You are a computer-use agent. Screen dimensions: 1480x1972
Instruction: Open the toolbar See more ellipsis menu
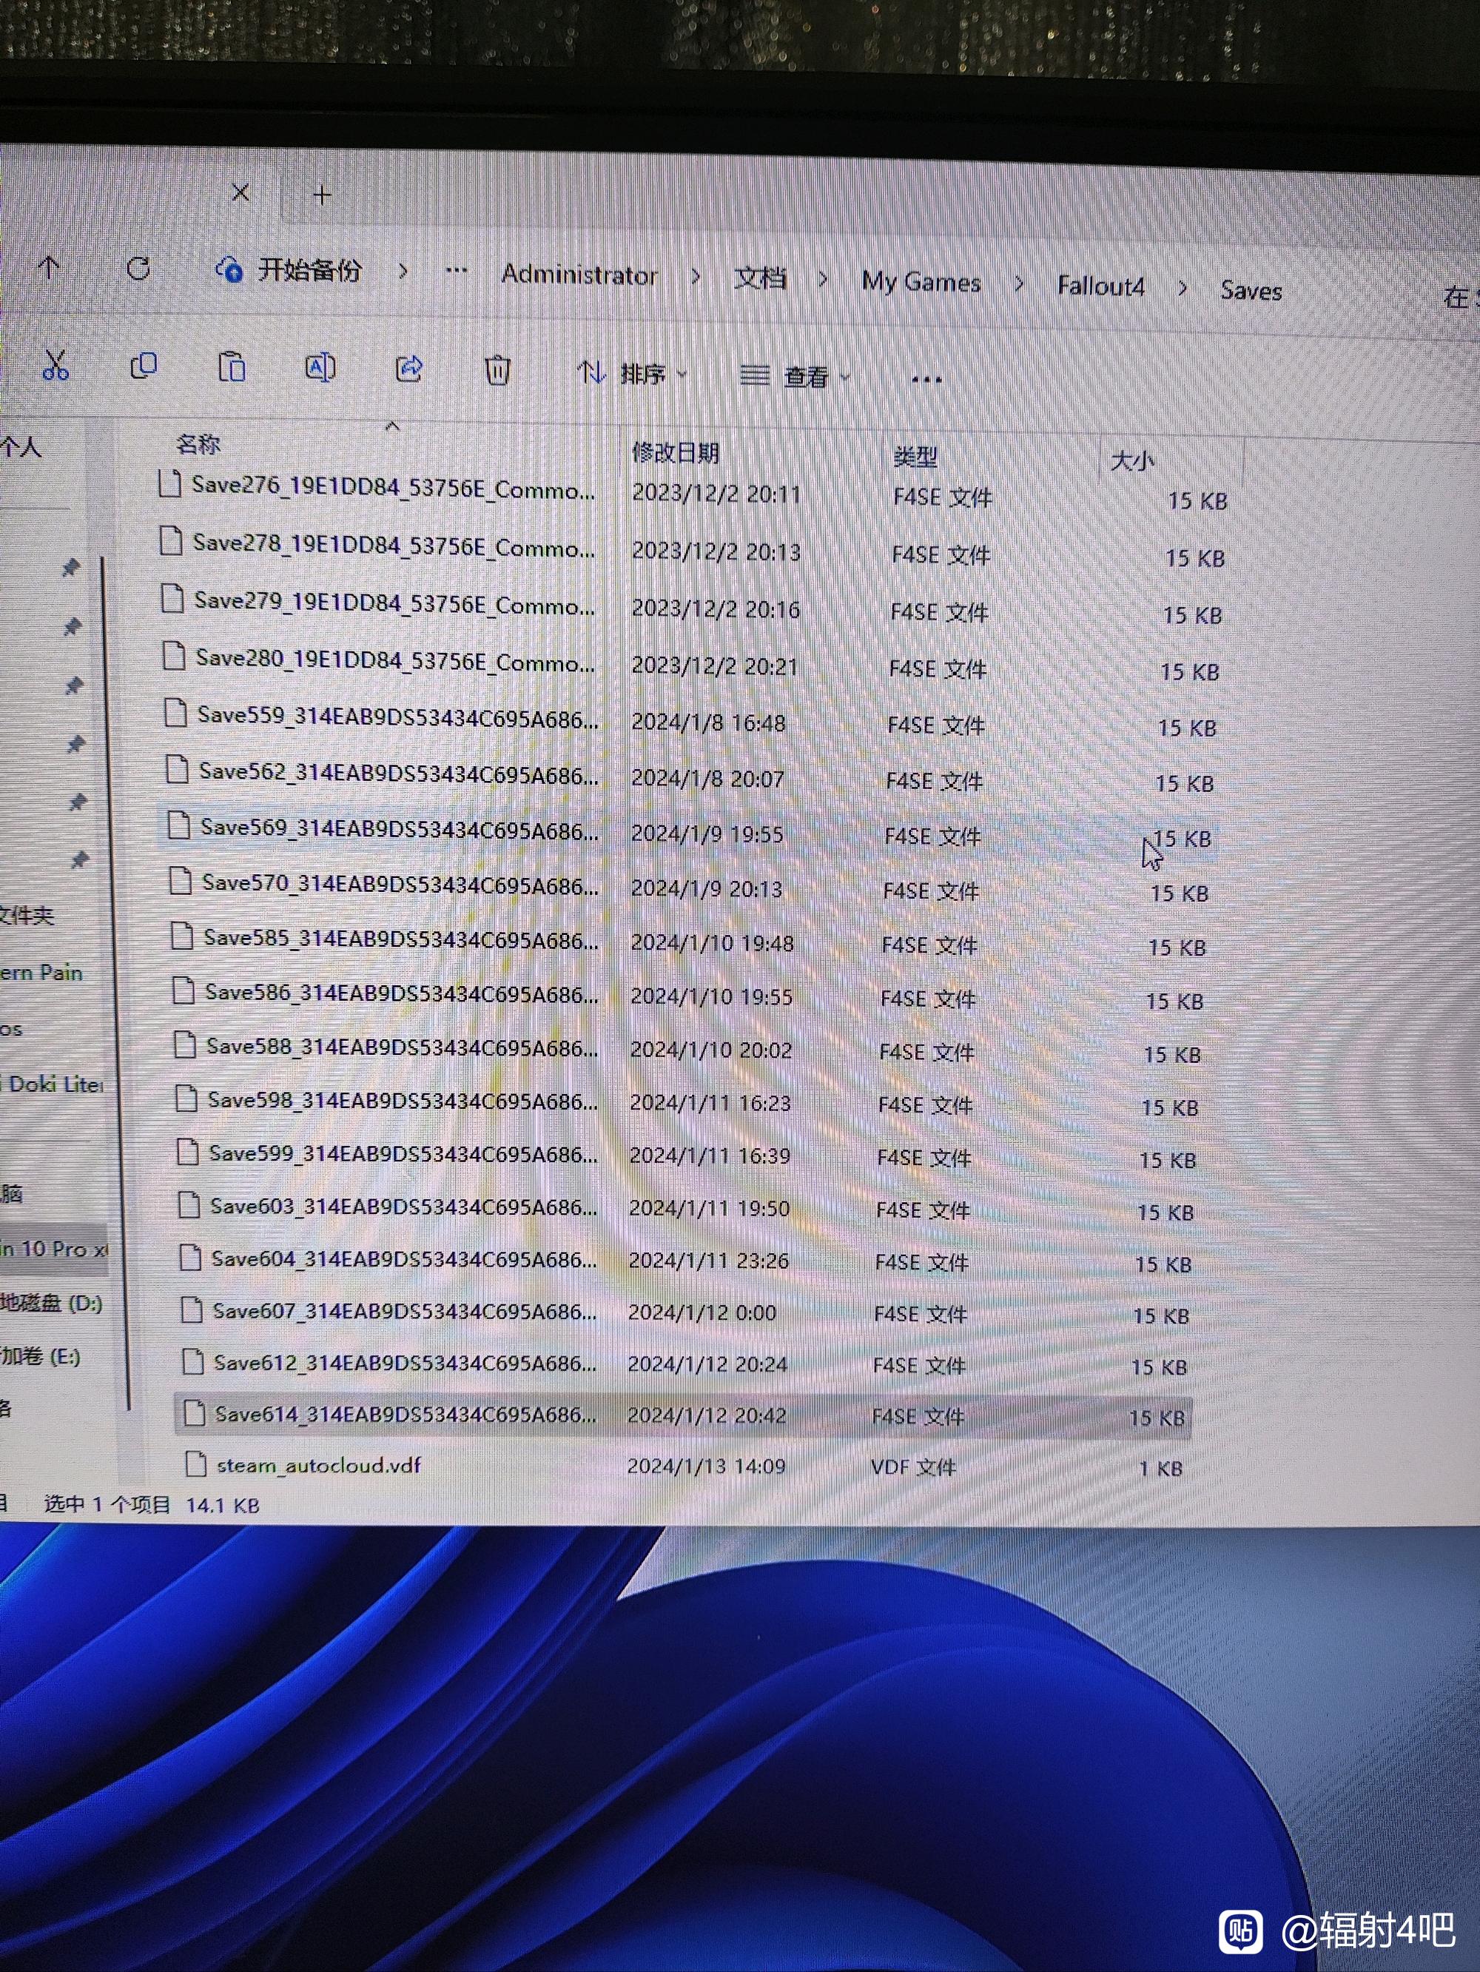(x=926, y=380)
